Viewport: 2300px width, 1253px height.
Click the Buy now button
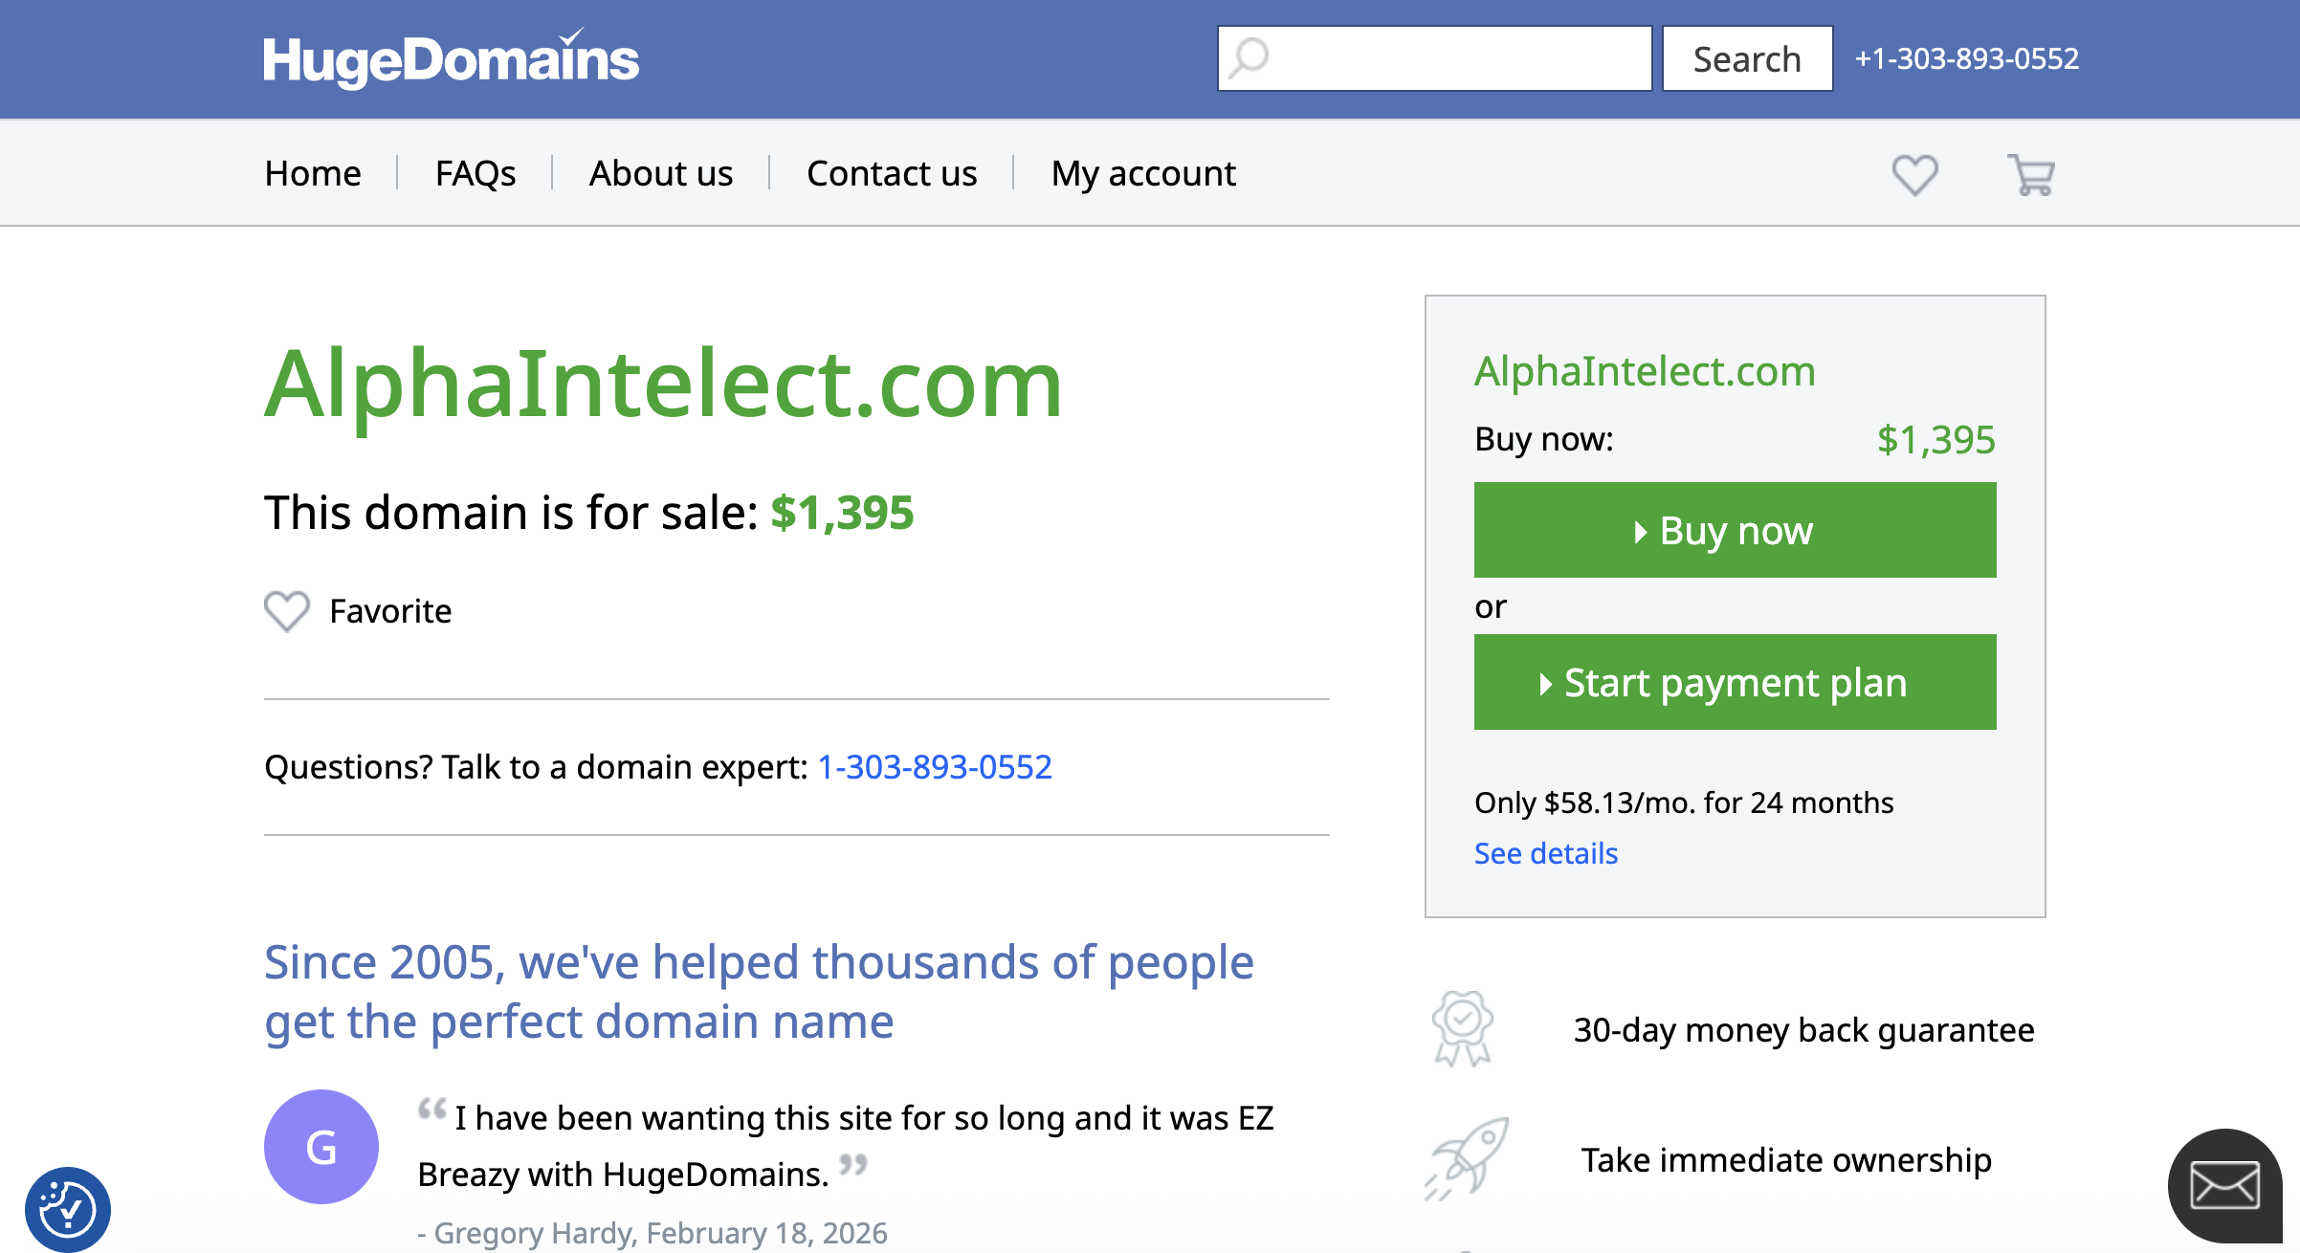[1734, 530]
